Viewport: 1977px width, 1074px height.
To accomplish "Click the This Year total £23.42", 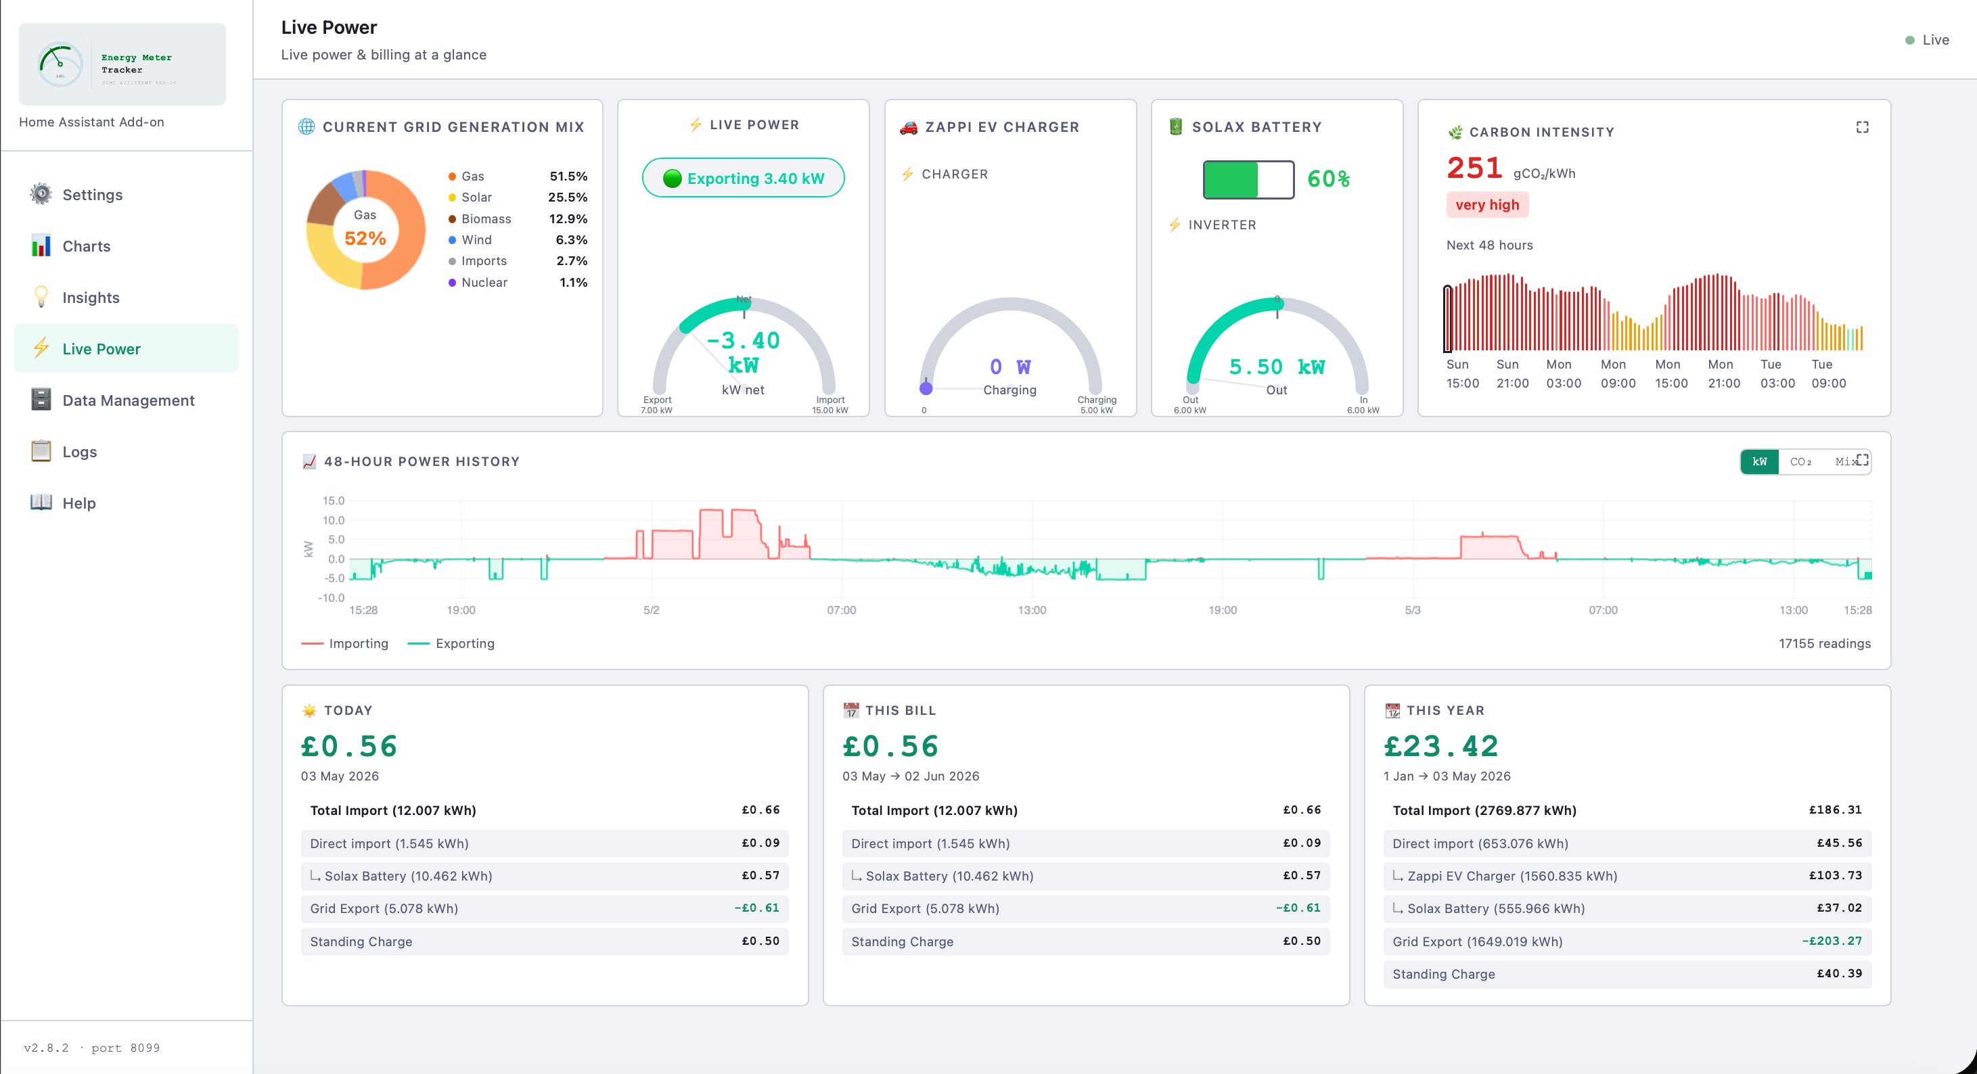I will pos(1441,746).
